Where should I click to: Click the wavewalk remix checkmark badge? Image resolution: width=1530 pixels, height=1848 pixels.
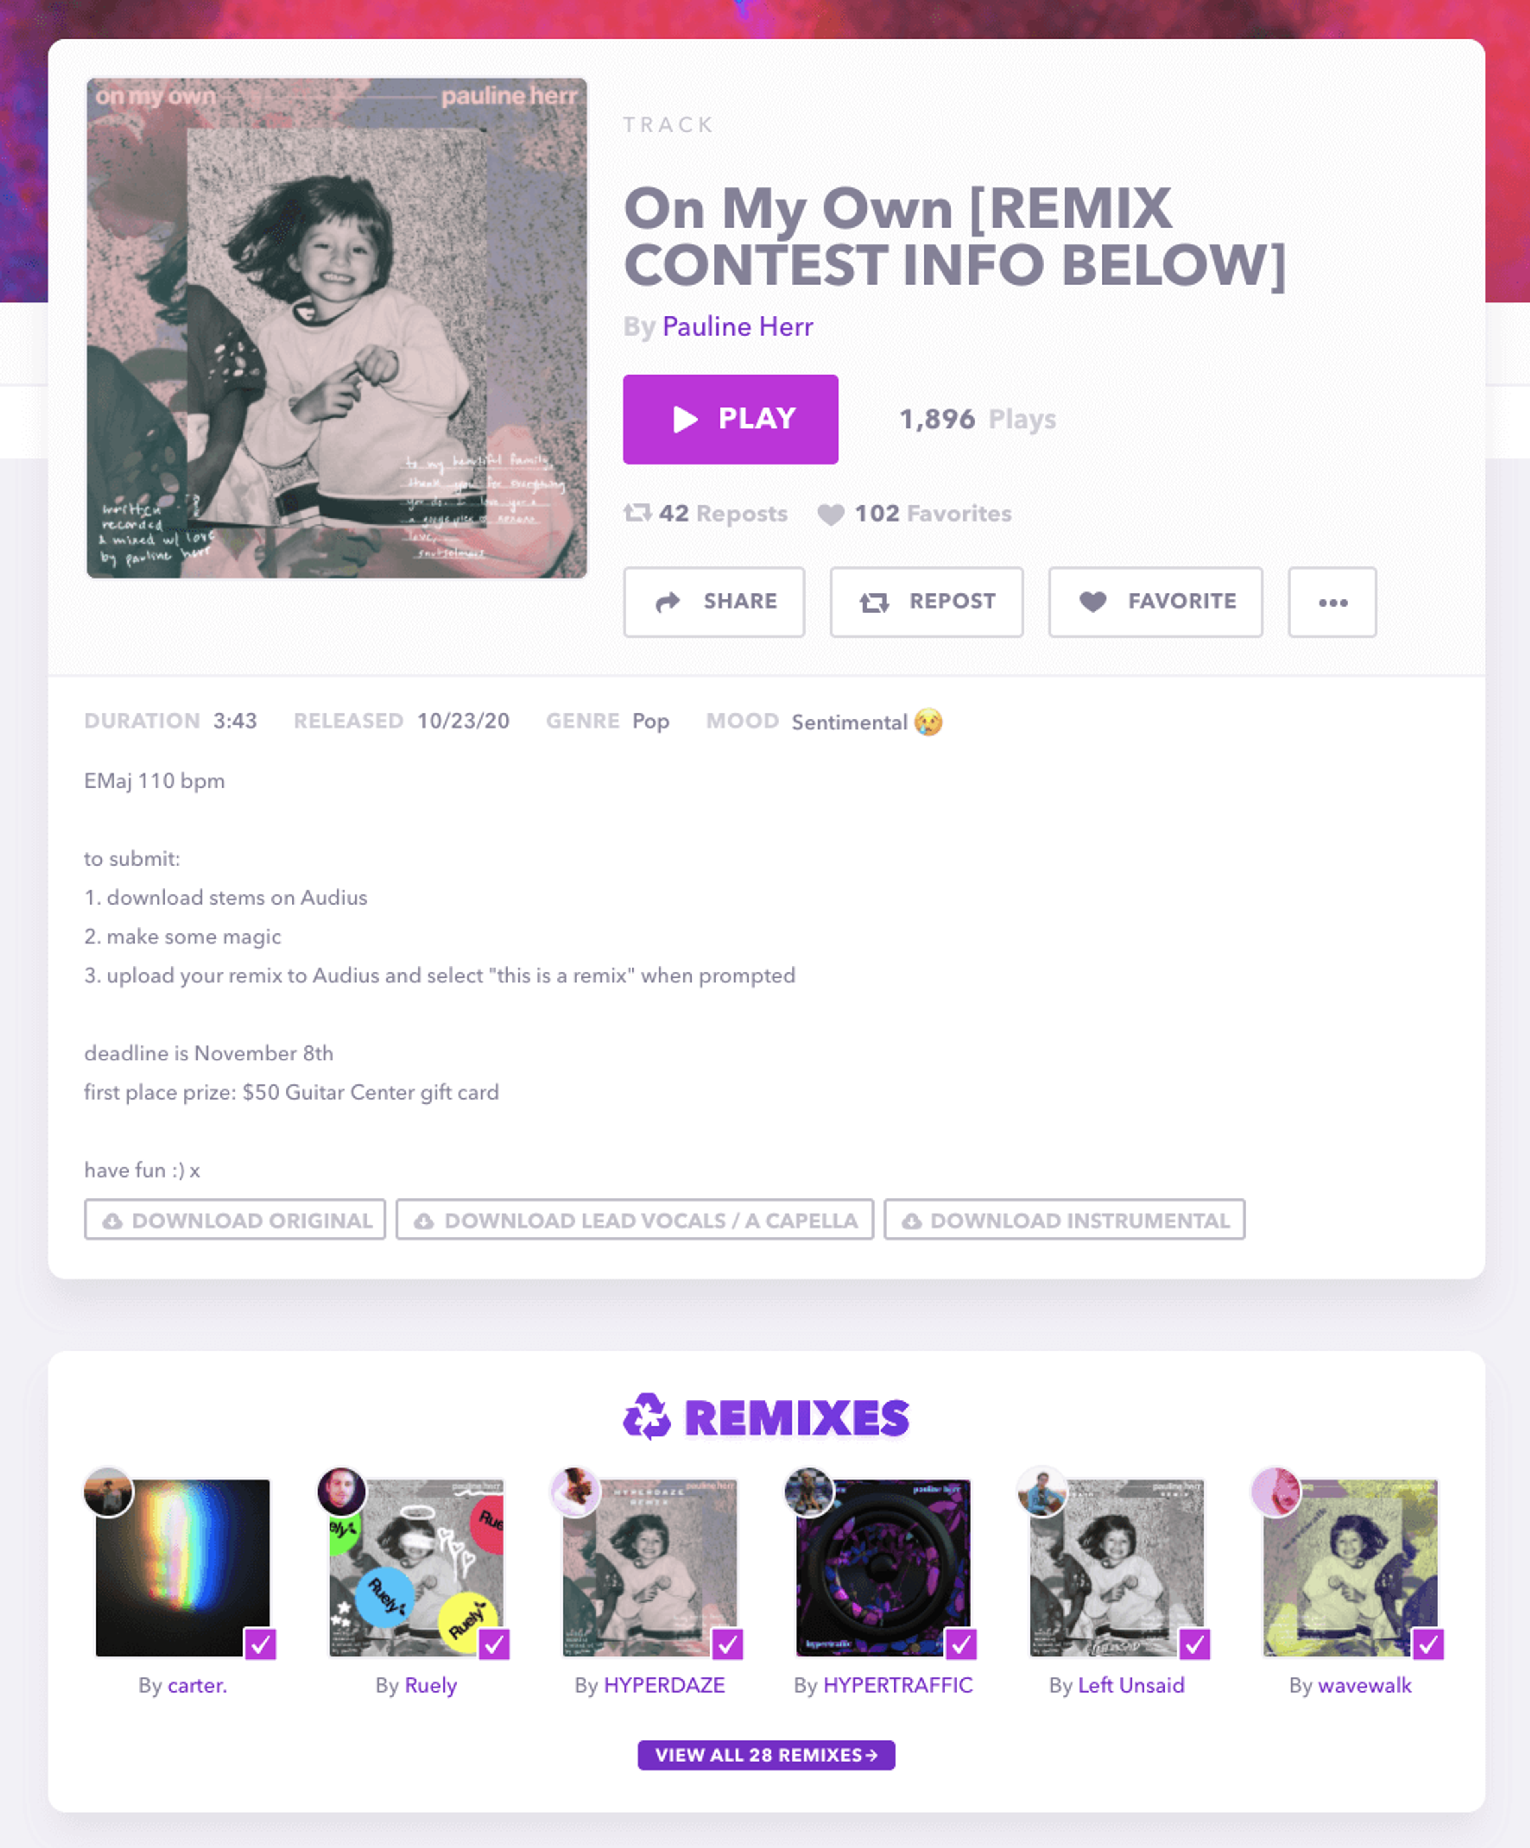[x=1428, y=1643]
